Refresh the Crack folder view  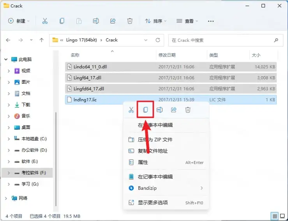158,40
